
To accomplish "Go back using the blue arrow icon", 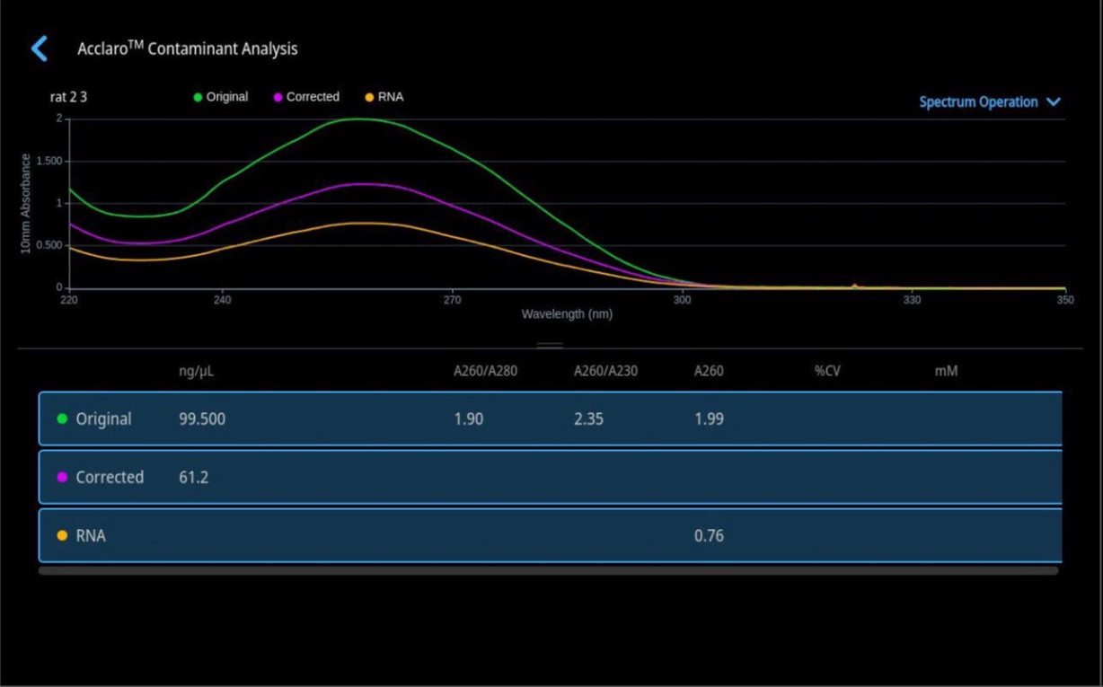I will click(x=40, y=48).
